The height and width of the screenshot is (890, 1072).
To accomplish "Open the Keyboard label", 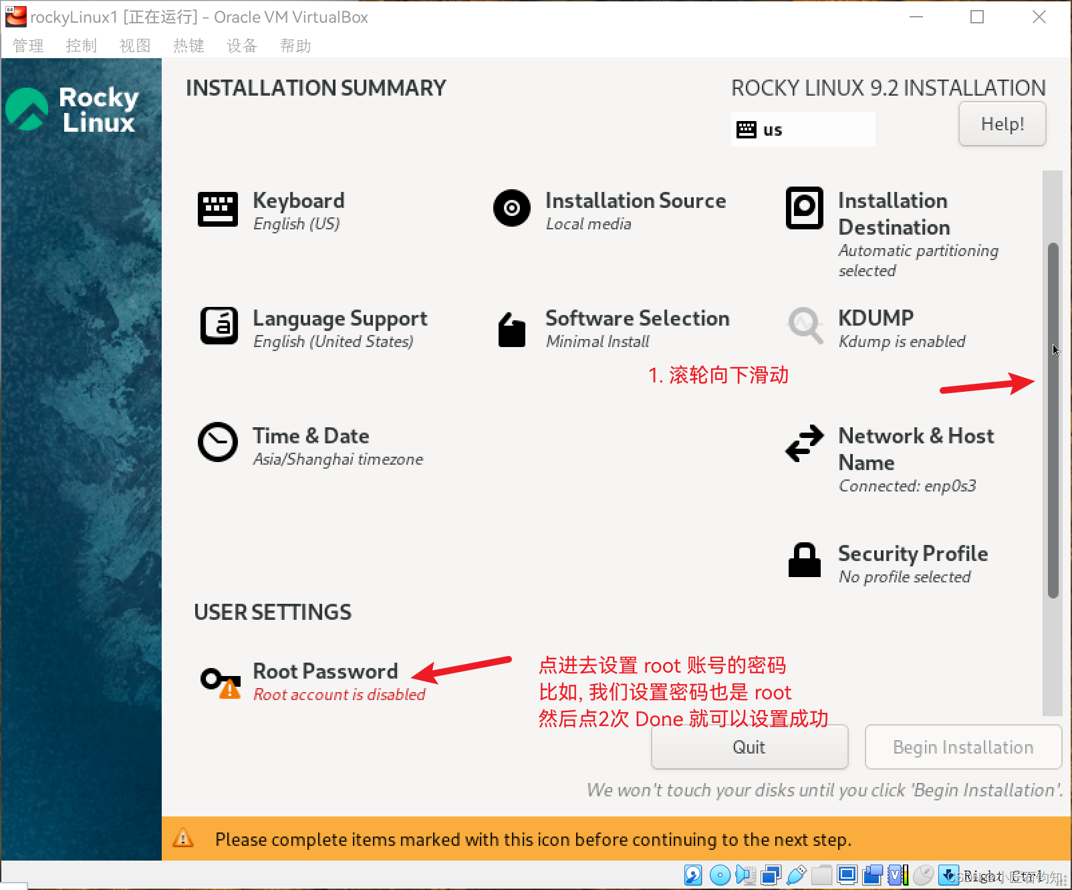I will (x=299, y=201).
